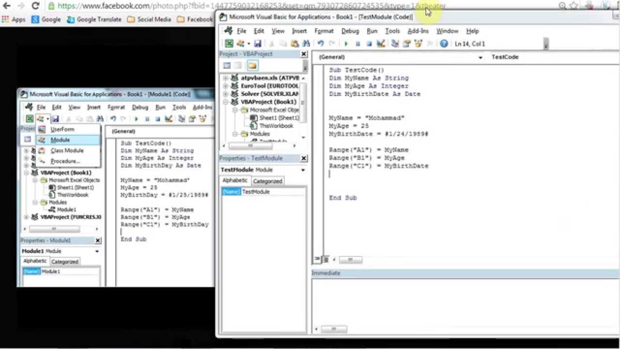This screenshot has width=620, height=349.
Task: Click the code editor horizontal scrollbar thumb
Action: [350, 260]
